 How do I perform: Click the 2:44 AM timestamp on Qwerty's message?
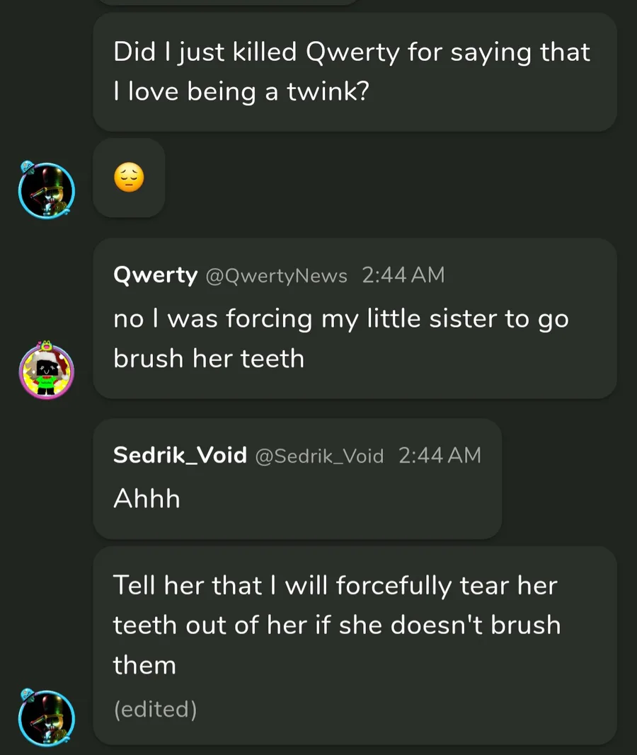pyautogui.click(x=403, y=275)
